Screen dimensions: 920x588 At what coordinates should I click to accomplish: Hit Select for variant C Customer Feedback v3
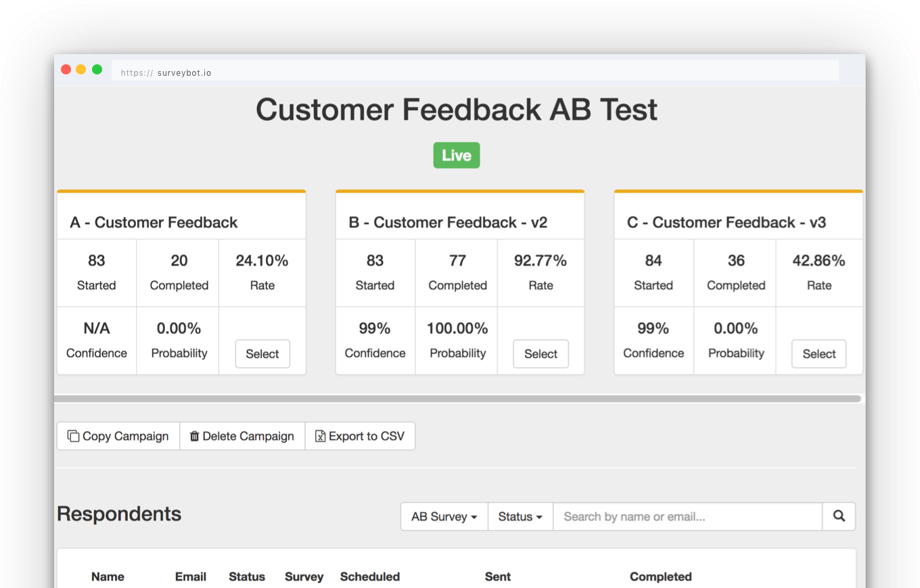(819, 354)
